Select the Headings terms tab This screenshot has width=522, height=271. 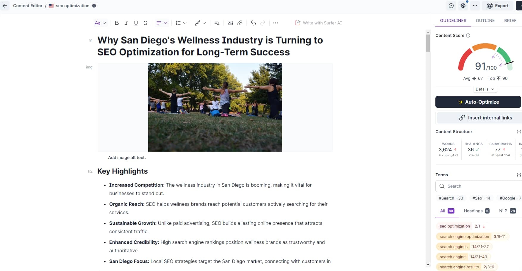click(476, 211)
